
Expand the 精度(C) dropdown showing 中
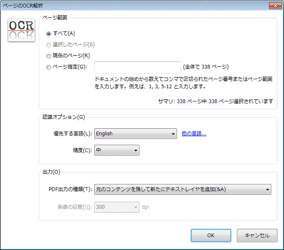pos(117,150)
